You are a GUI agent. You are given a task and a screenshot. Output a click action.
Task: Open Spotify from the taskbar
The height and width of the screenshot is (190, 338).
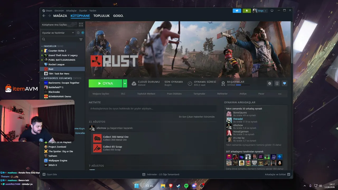click(186, 186)
